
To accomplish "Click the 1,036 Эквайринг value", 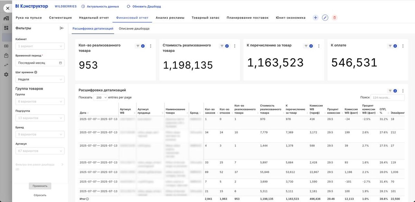I will click(395, 172).
